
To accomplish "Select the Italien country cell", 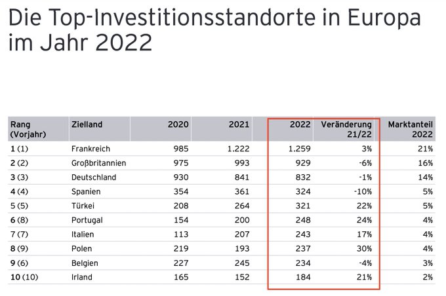I will pos(83,234).
